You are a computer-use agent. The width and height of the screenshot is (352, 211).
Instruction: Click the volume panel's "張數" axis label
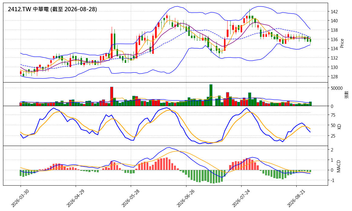click(x=347, y=94)
